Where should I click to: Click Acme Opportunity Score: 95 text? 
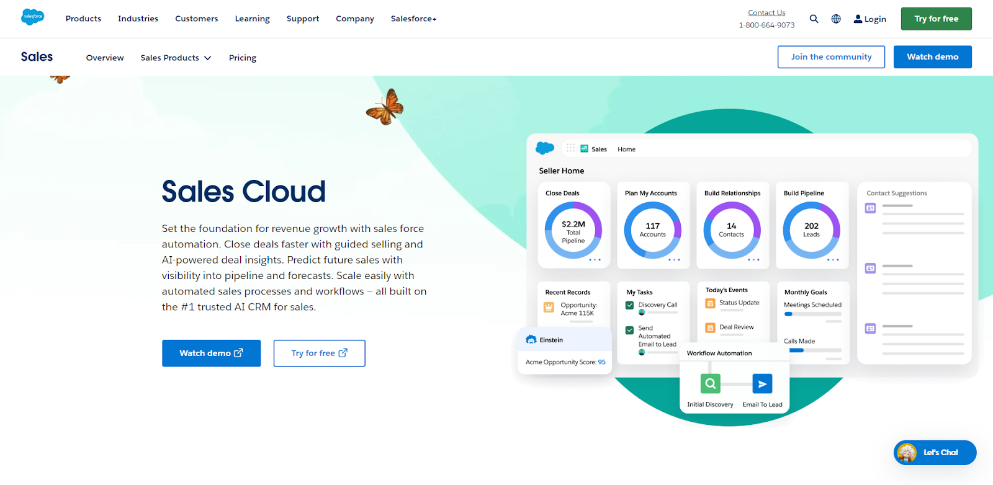click(x=565, y=362)
